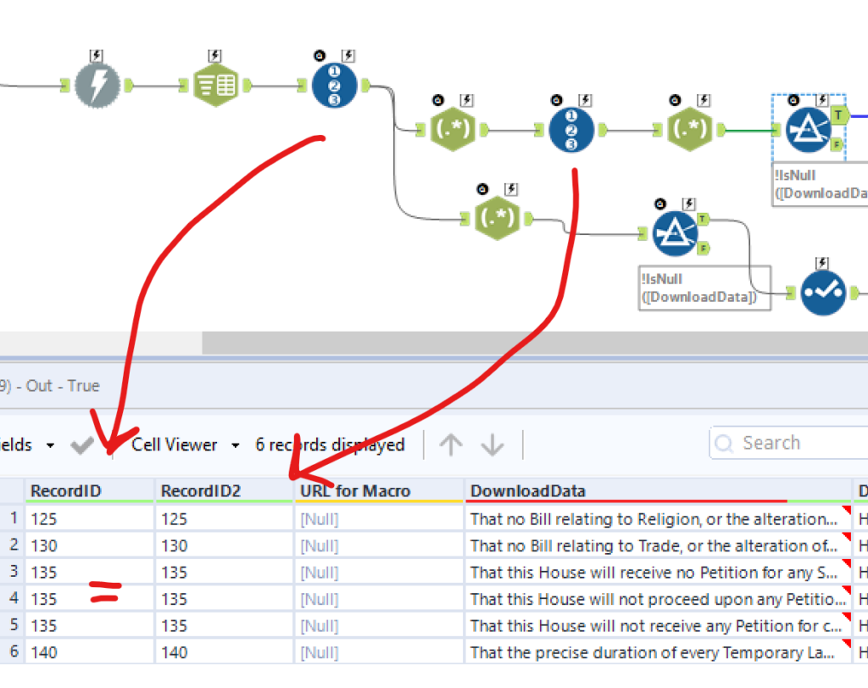Click in the results Search field

[x=789, y=443]
